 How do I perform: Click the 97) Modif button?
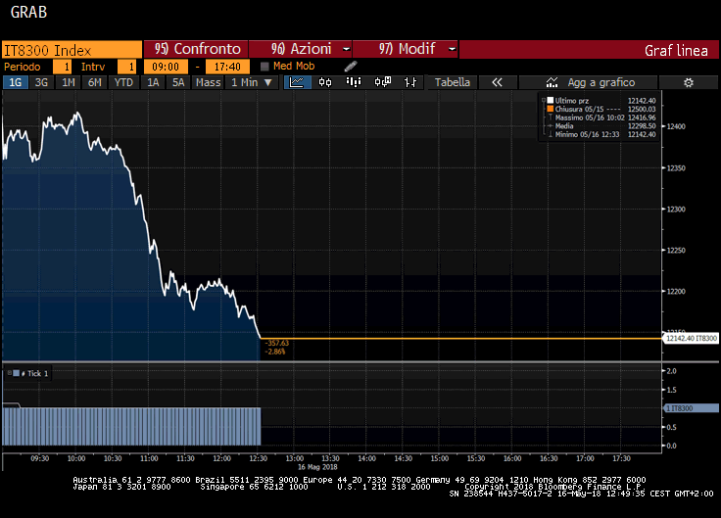coord(406,49)
